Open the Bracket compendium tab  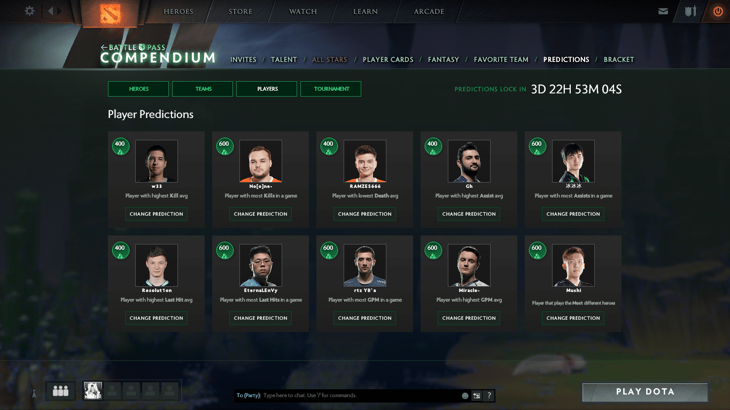tap(618, 60)
